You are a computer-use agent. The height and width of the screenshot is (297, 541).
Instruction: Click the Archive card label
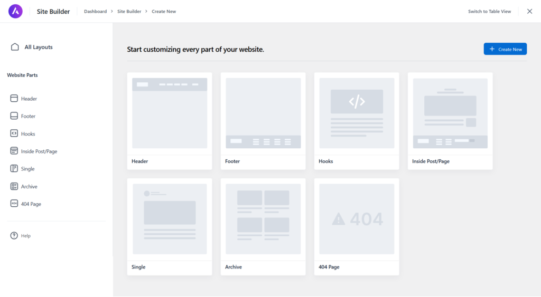(x=234, y=267)
